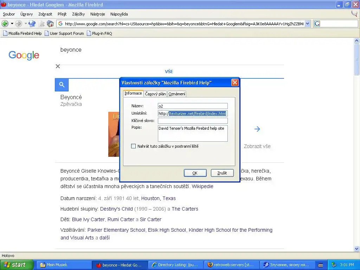Image resolution: width=360 pixels, height=270 pixels.
Task: Click inside the toolbar search box
Action: click(339, 24)
